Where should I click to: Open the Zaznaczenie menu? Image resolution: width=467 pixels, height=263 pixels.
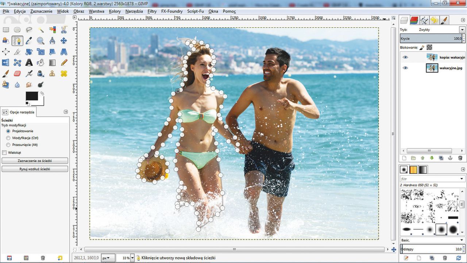coord(41,11)
